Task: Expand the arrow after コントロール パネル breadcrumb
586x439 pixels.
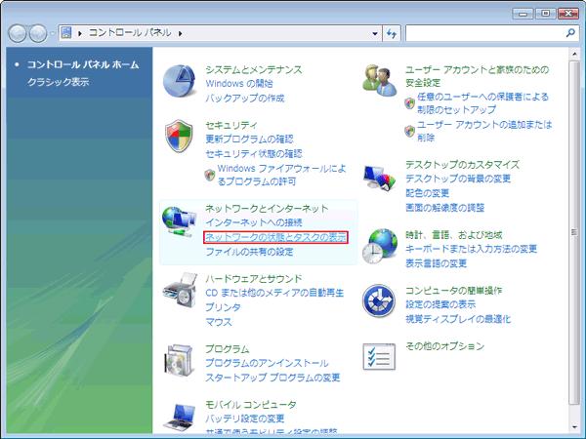Action: (180, 33)
